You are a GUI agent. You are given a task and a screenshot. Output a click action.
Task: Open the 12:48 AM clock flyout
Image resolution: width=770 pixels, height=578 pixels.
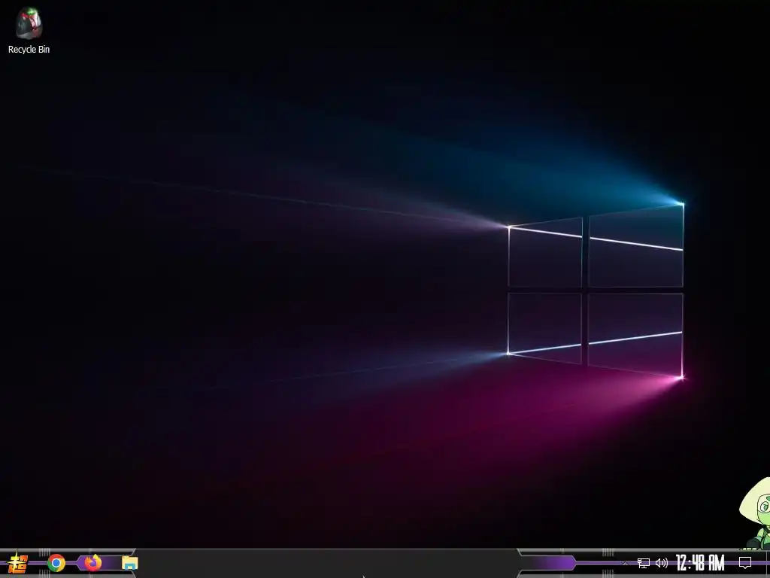(700, 563)
